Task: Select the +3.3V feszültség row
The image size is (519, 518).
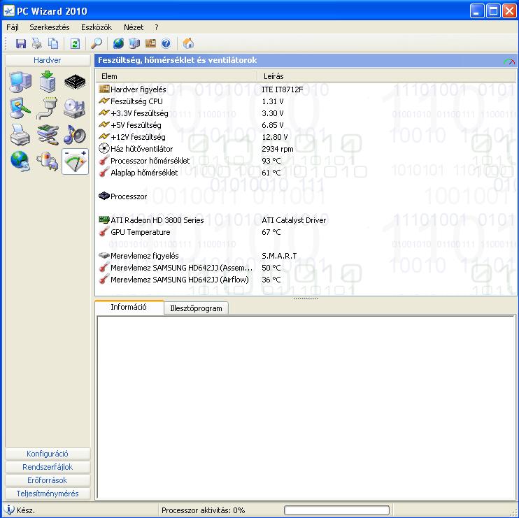Action: pos(306,113)
